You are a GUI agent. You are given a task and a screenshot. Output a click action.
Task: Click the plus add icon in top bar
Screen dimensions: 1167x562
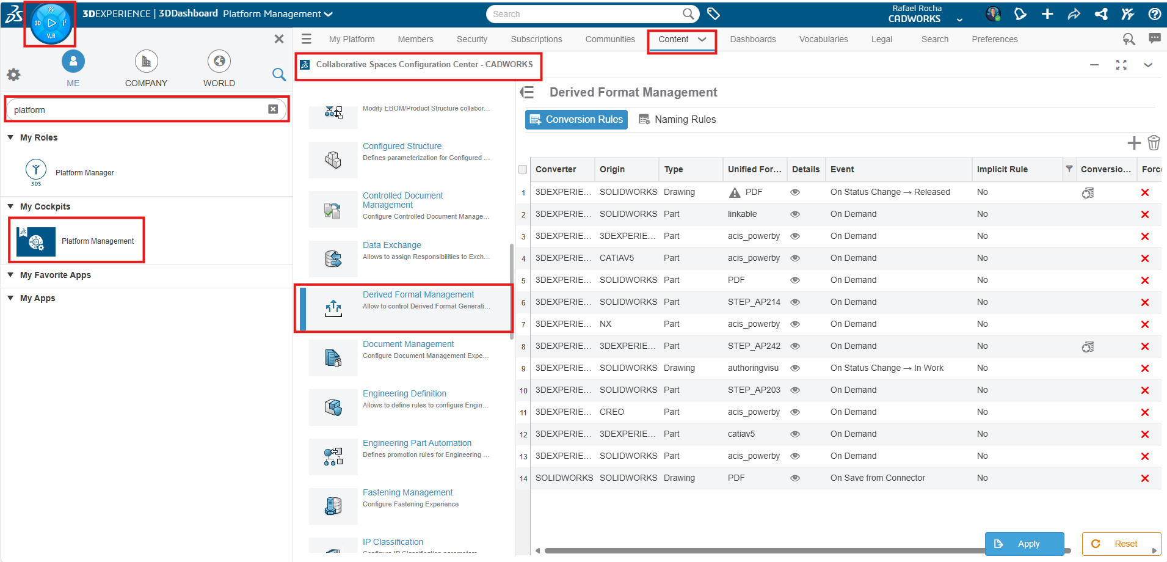pyautogui.click(x=1047, y=13)
